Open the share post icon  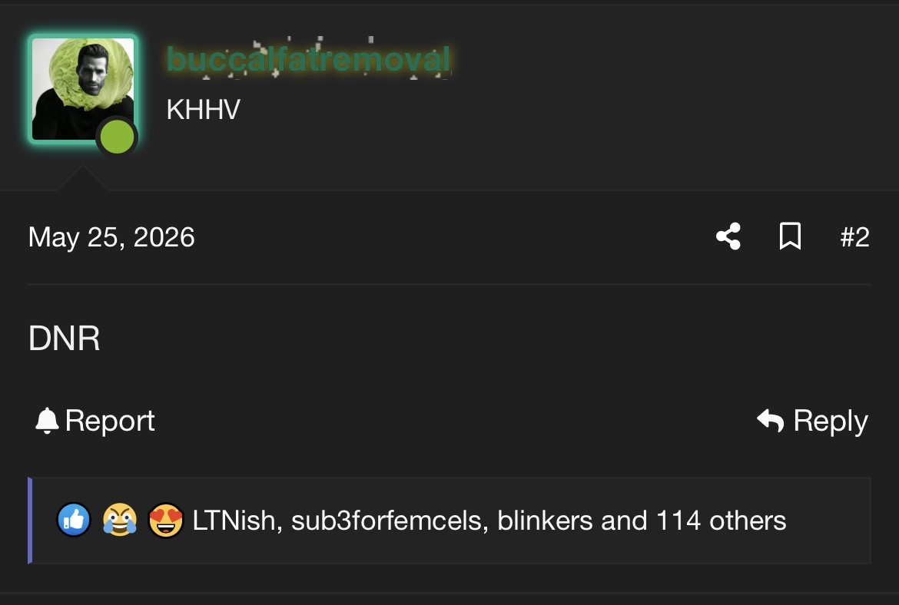[x=728, y=236]
